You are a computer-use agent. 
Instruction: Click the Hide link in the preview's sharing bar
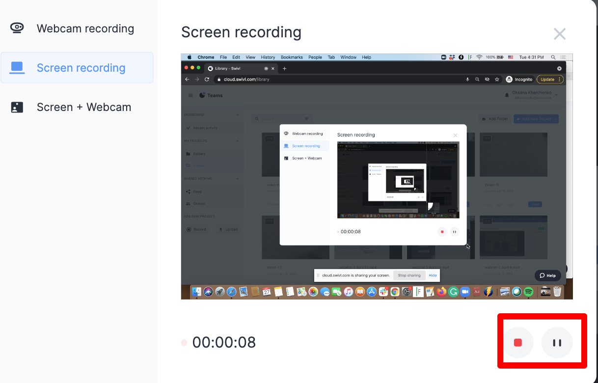[433, 275]
